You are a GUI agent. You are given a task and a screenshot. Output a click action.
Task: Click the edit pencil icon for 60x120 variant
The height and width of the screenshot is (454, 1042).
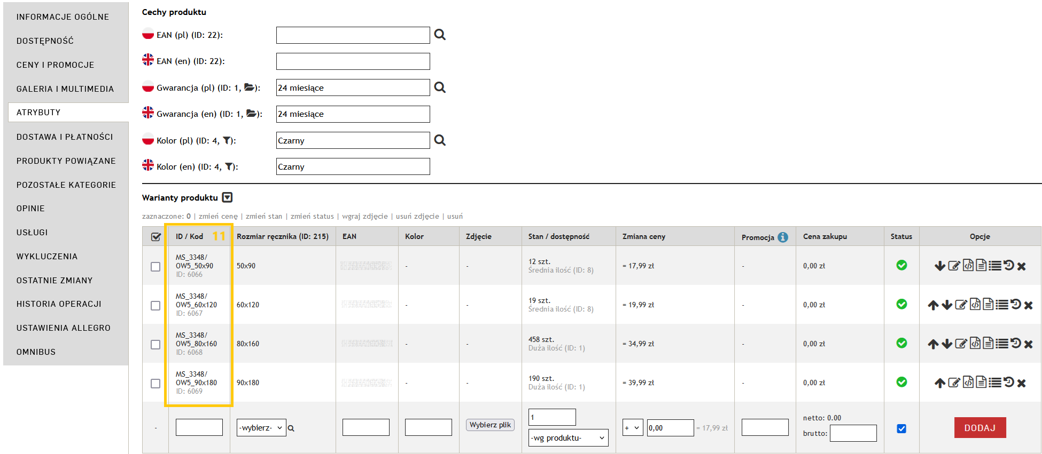click(961, 305)
